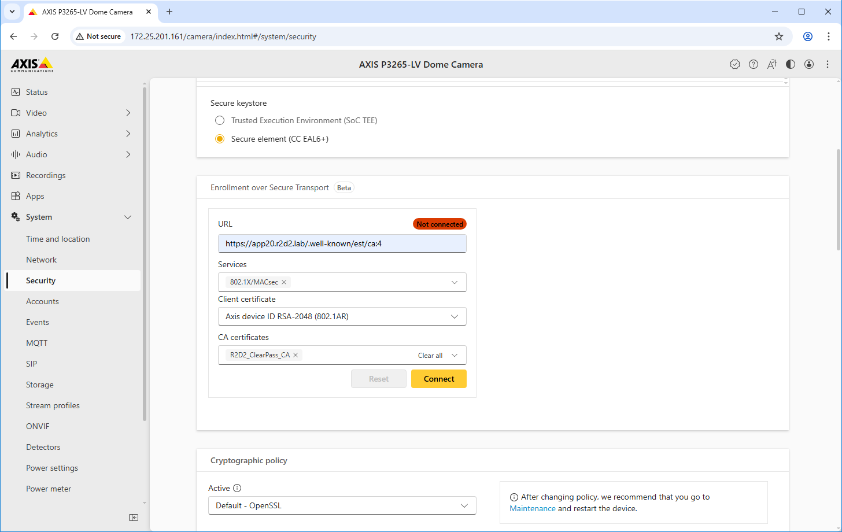The width and height of the screenshot is (842, 532).
Task: Go to Network settings in sidebar
Action: (x=42, y=260)
